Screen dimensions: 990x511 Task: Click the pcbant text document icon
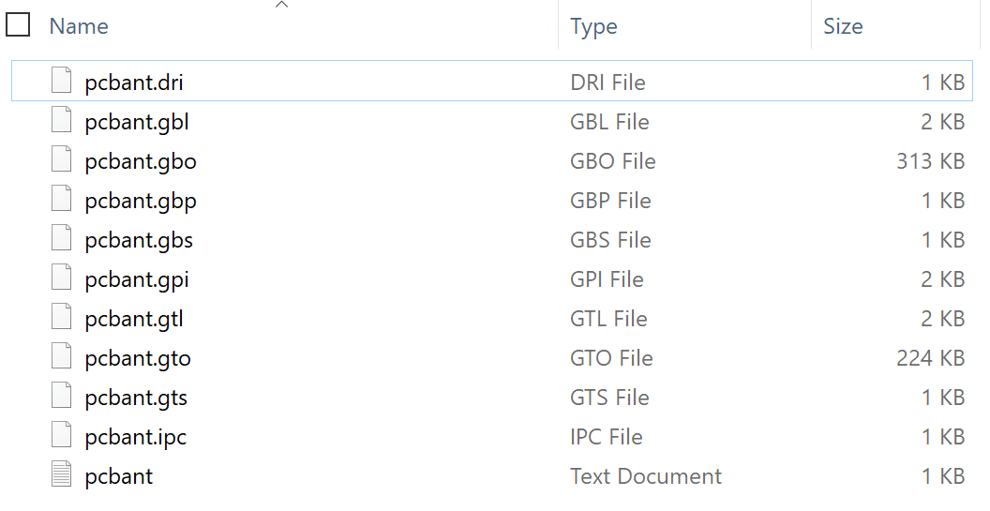pyautogui.click(x=61, y=476)
